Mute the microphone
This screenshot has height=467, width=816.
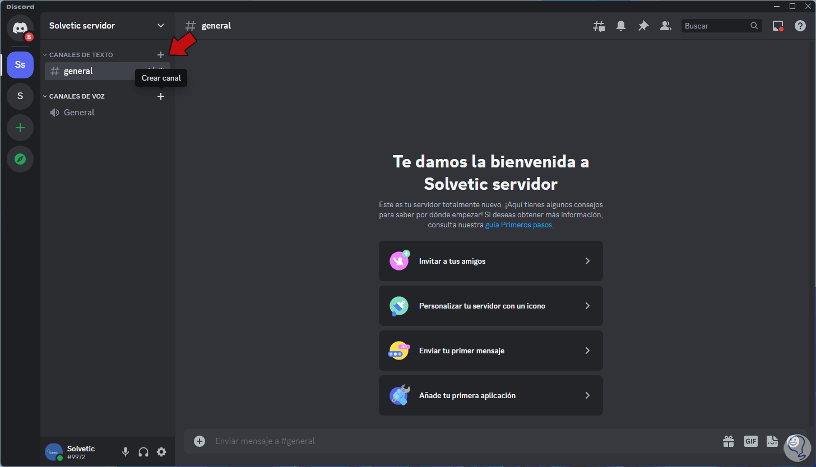pyautogui.click(x=126, y=452)
